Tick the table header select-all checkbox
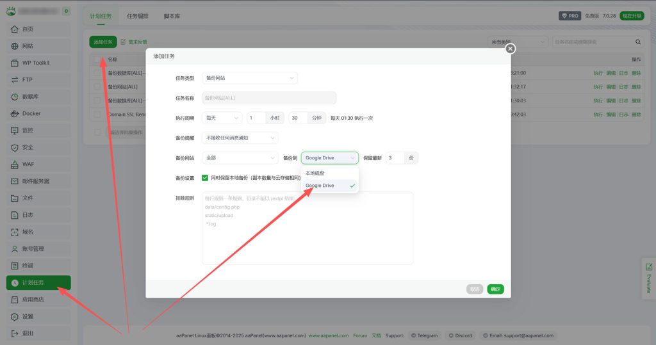This screenshot has width=656, height=345. [x=97, y=60]
